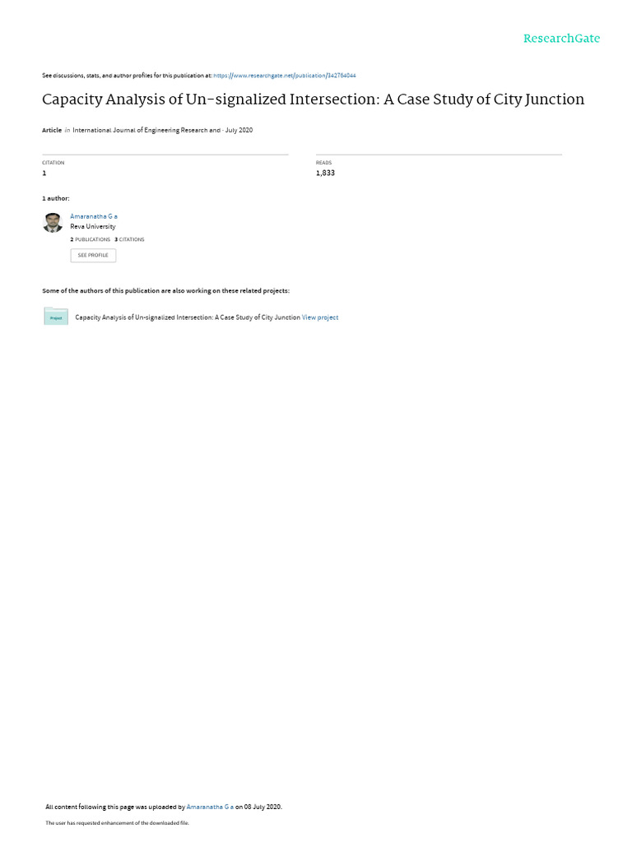This screenshot has height=842, width=632.
Task: Click the related projects section heading
Action: pyautogui.click(x=165, y=290)
